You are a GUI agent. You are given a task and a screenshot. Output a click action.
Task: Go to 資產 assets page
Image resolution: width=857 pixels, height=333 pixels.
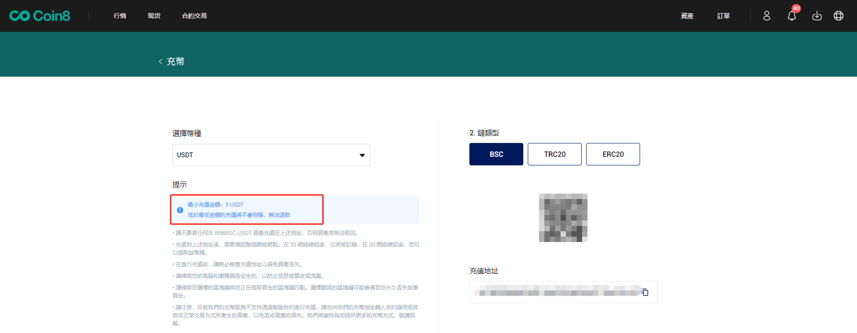point(687,16)
